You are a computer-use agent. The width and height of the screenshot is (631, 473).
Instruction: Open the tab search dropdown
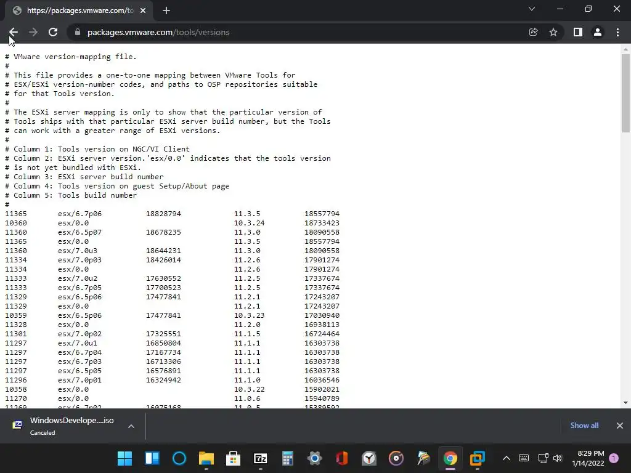pyautogui.click(x=532, y=9)
